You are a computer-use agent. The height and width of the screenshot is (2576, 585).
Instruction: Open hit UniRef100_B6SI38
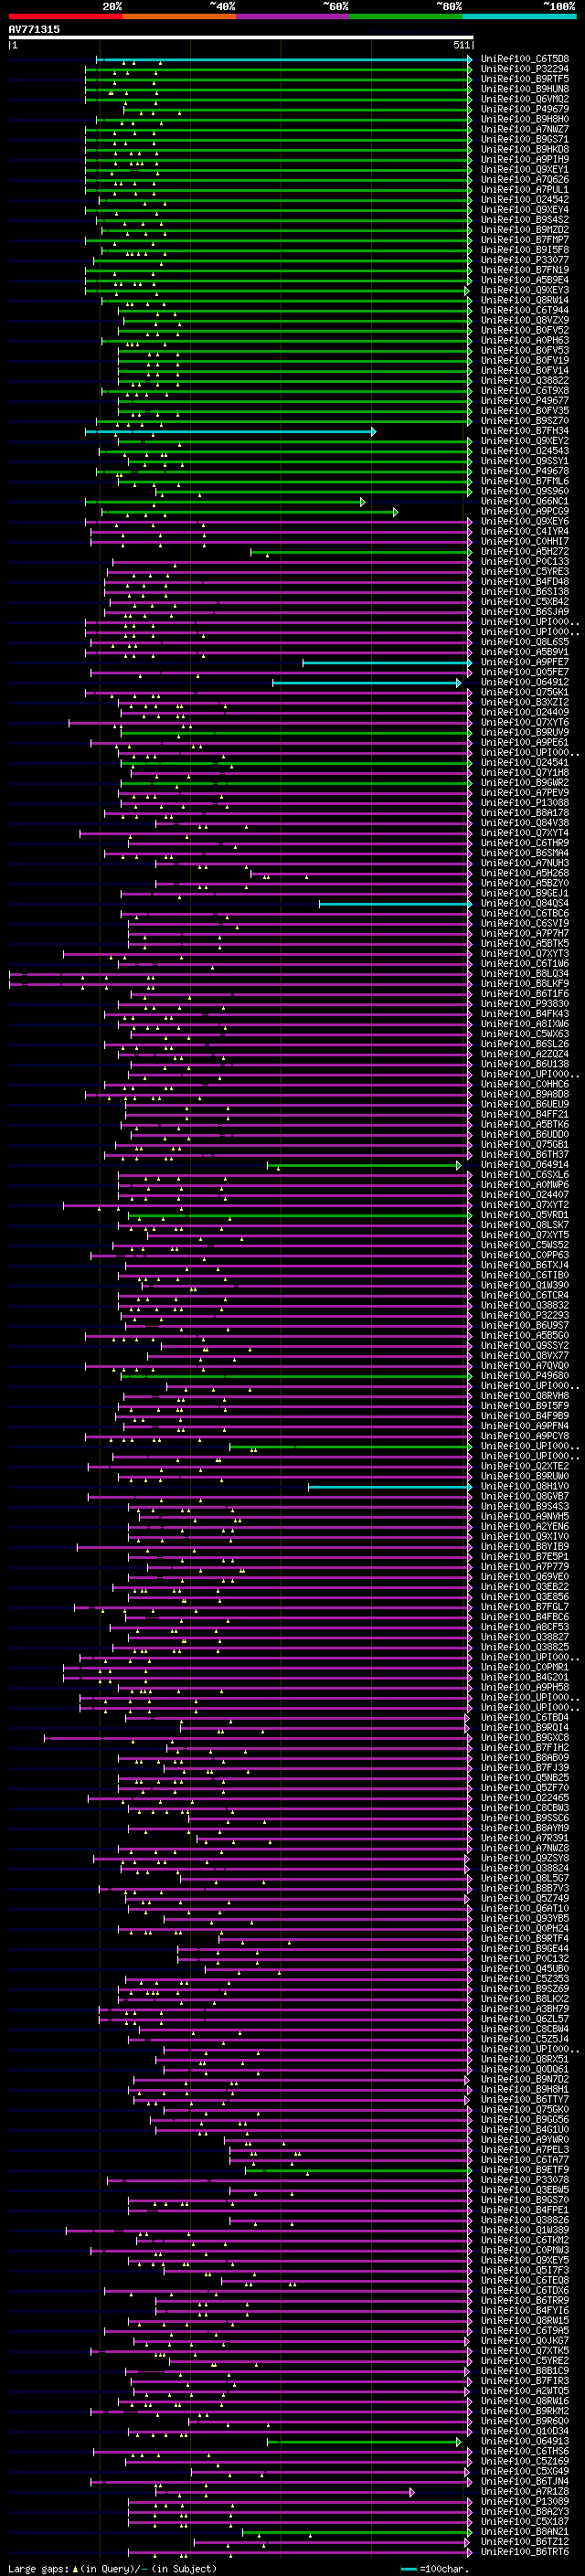(x=525, y=592)
